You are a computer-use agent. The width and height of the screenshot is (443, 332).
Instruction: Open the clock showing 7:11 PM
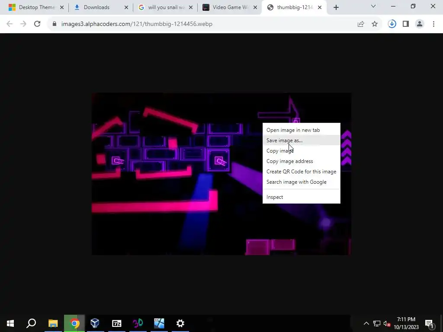coord(406,323)
